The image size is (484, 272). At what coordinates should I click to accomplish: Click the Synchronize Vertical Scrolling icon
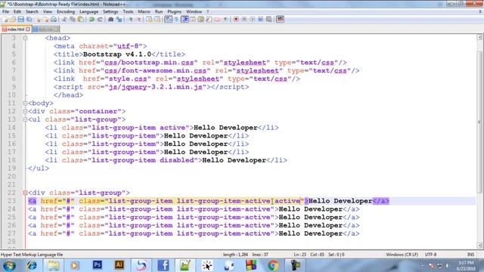(x=149, y=20)
